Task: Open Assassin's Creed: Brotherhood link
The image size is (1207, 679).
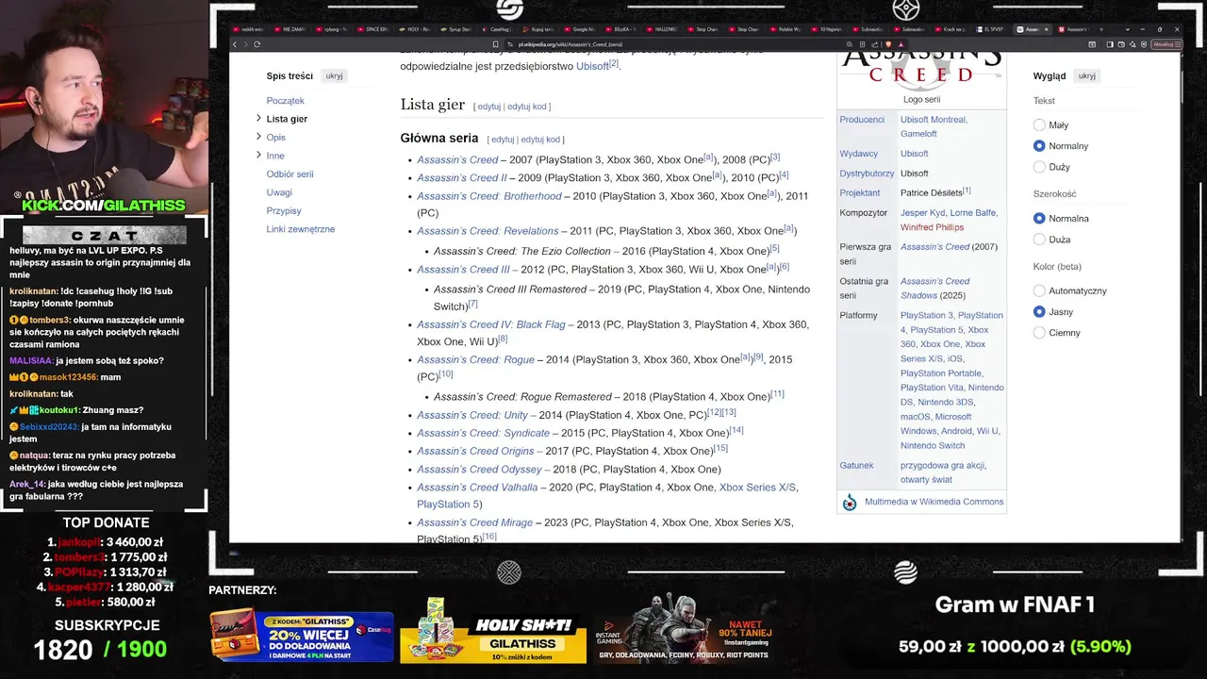Action: pyautogui.click(x=489, y=196)
